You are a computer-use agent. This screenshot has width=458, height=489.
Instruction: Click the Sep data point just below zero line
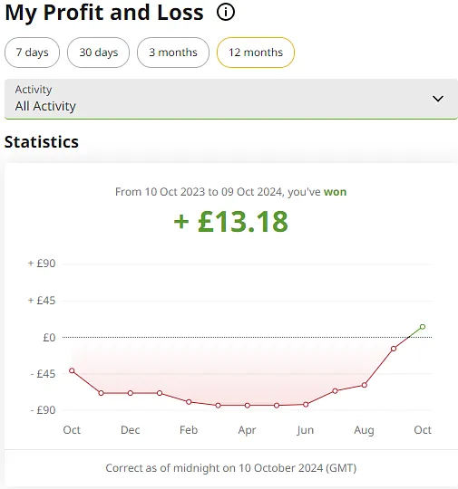[x=394, y=349]
